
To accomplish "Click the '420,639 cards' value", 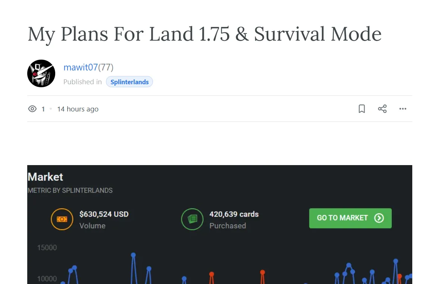I will click(x=234, y=214).
